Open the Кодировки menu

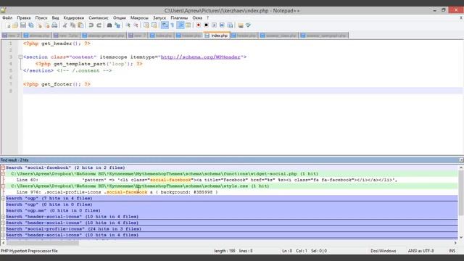pyautogui.click(x=74, y=17)
